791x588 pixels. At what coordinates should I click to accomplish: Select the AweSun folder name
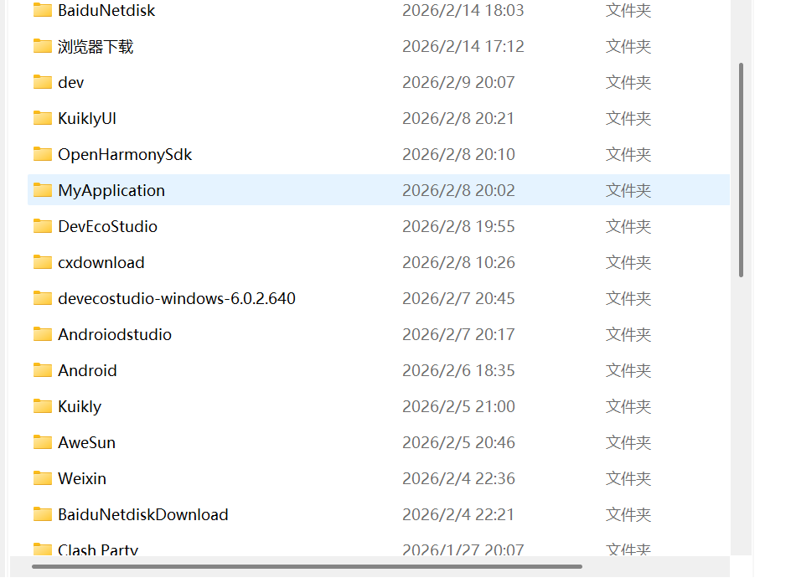87,443
